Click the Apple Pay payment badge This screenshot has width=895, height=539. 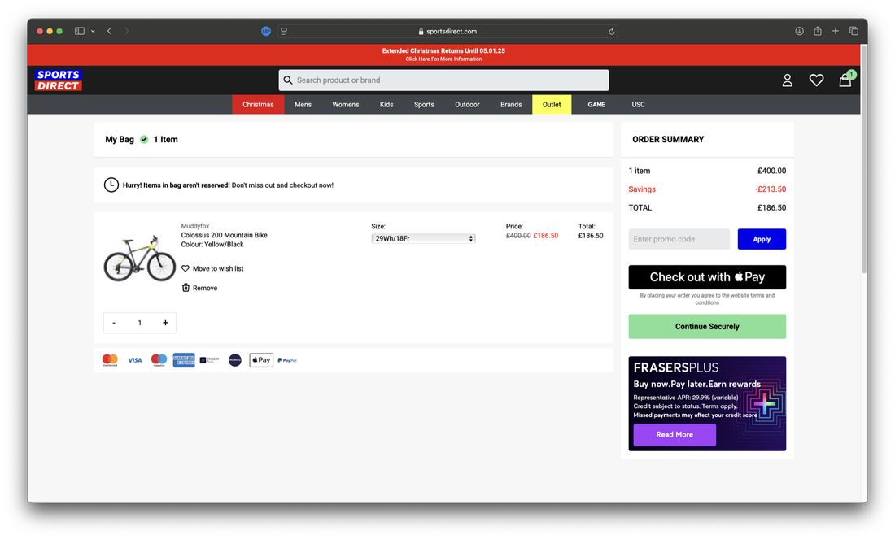click(261, 360)
